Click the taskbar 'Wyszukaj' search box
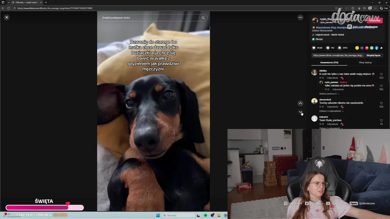This screenshot has height=219, width=390. (179, 215)
